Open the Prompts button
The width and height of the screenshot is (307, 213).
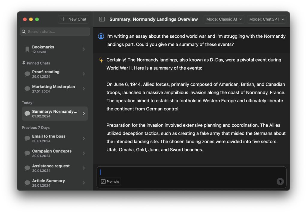point(110,182)
